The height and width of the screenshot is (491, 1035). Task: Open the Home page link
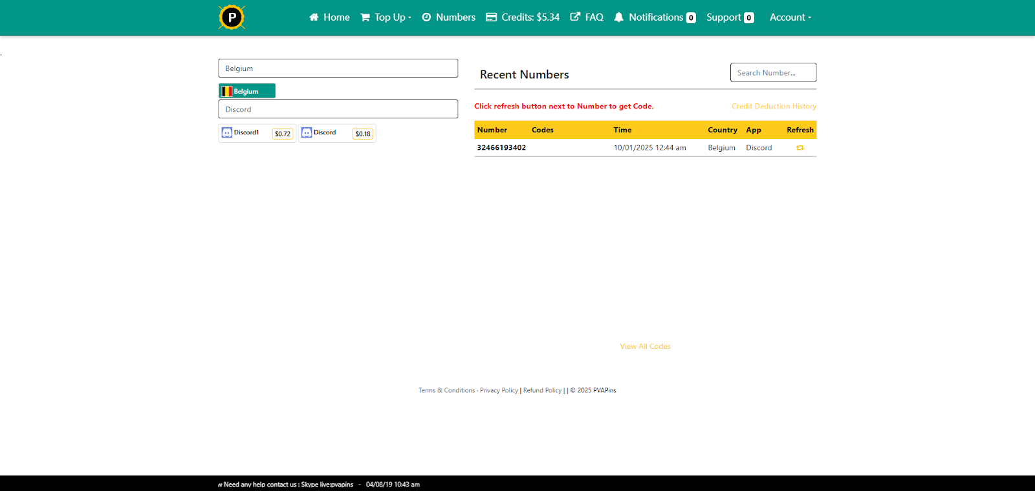329,17
